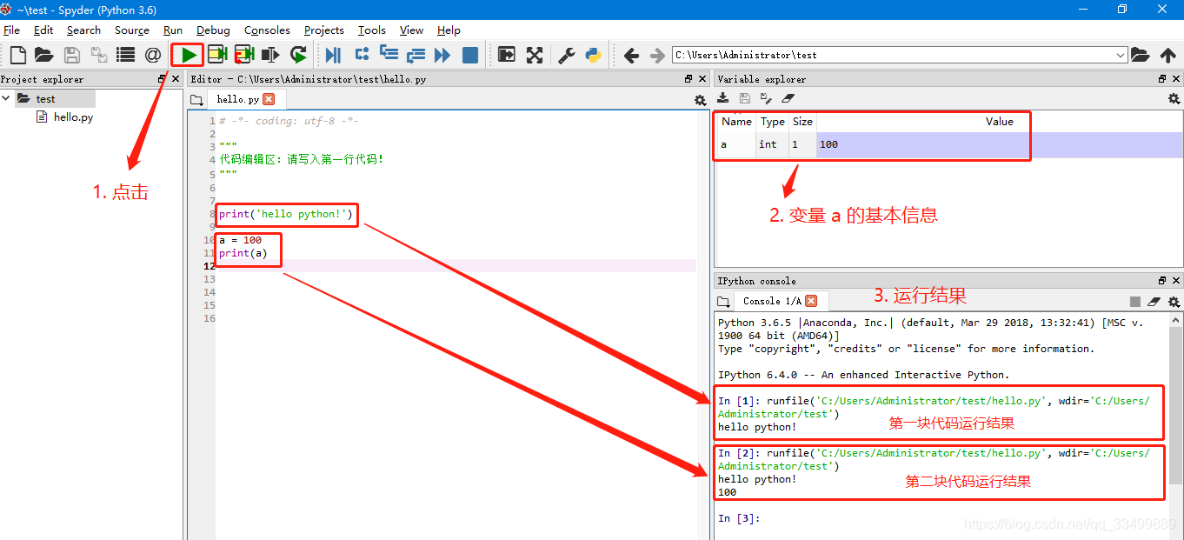The height and width of the screenshot is (540, 1184).
Task: Select the hello.py editor tab
Action: tap(237, 99)
